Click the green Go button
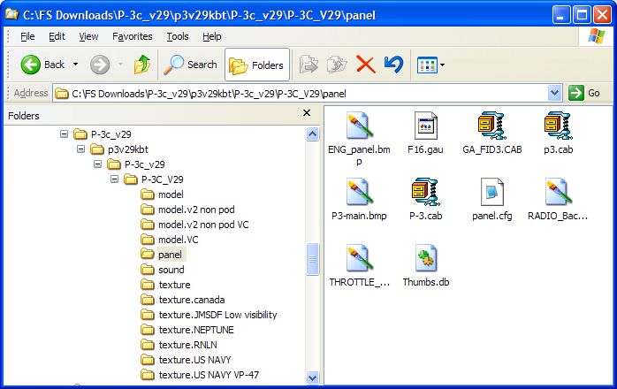 pyautogui.click(x=584, y=94)
